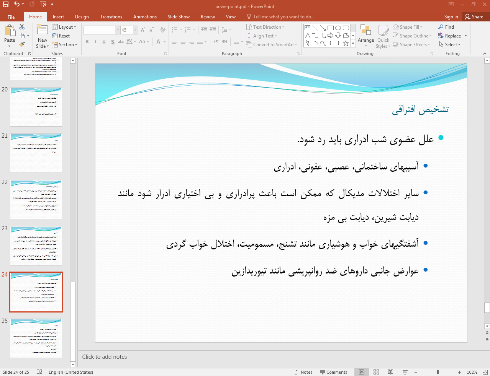The height and width of the screenshot is (376, 490).
Task: Justify text icon
Action: (x=200, y=42)
